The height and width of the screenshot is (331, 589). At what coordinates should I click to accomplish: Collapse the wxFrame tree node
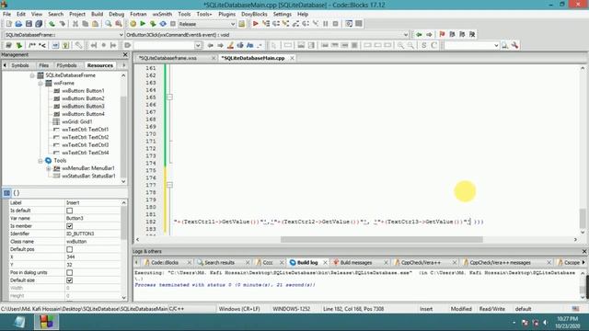click(x=40, y=84)
